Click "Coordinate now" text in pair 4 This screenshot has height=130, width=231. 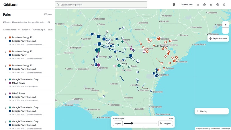point(32,87)
